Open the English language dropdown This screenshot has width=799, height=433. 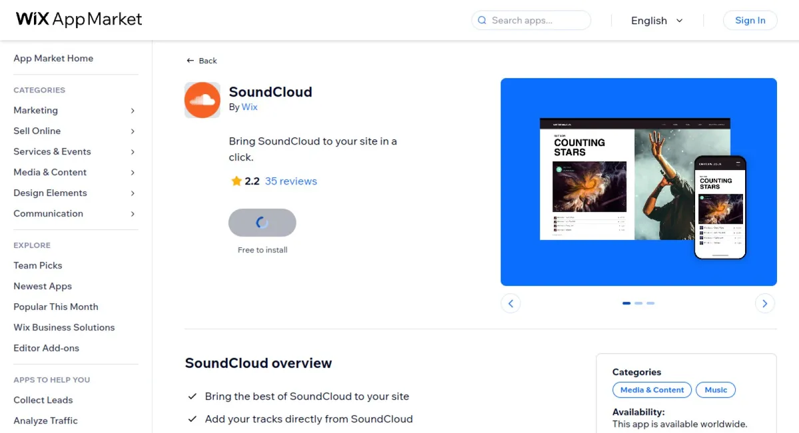[657, 21]
